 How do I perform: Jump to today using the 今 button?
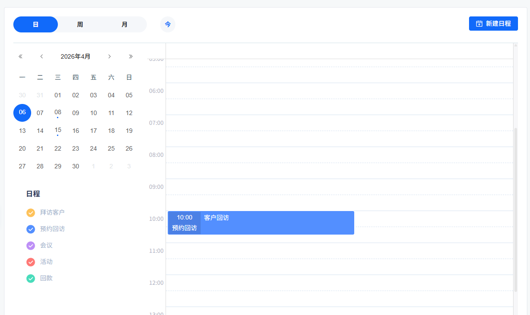click(168, 24)
